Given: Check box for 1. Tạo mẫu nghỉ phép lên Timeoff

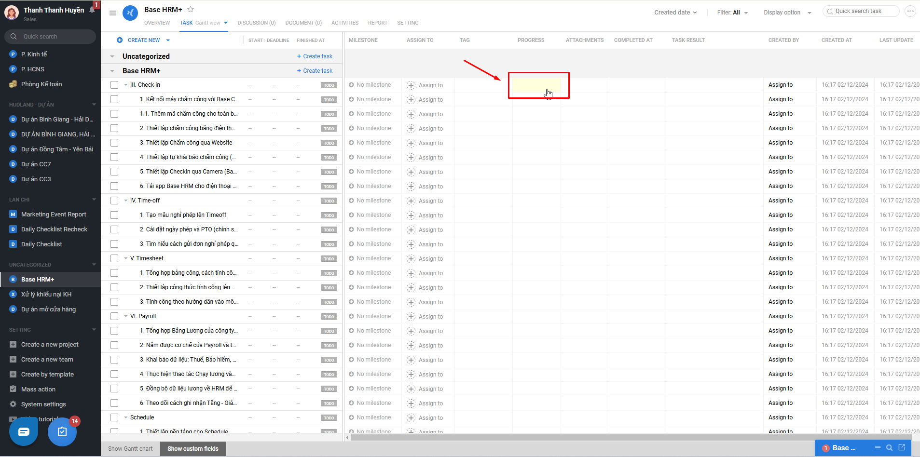Looking at the screenshot, I should [114, 215].
